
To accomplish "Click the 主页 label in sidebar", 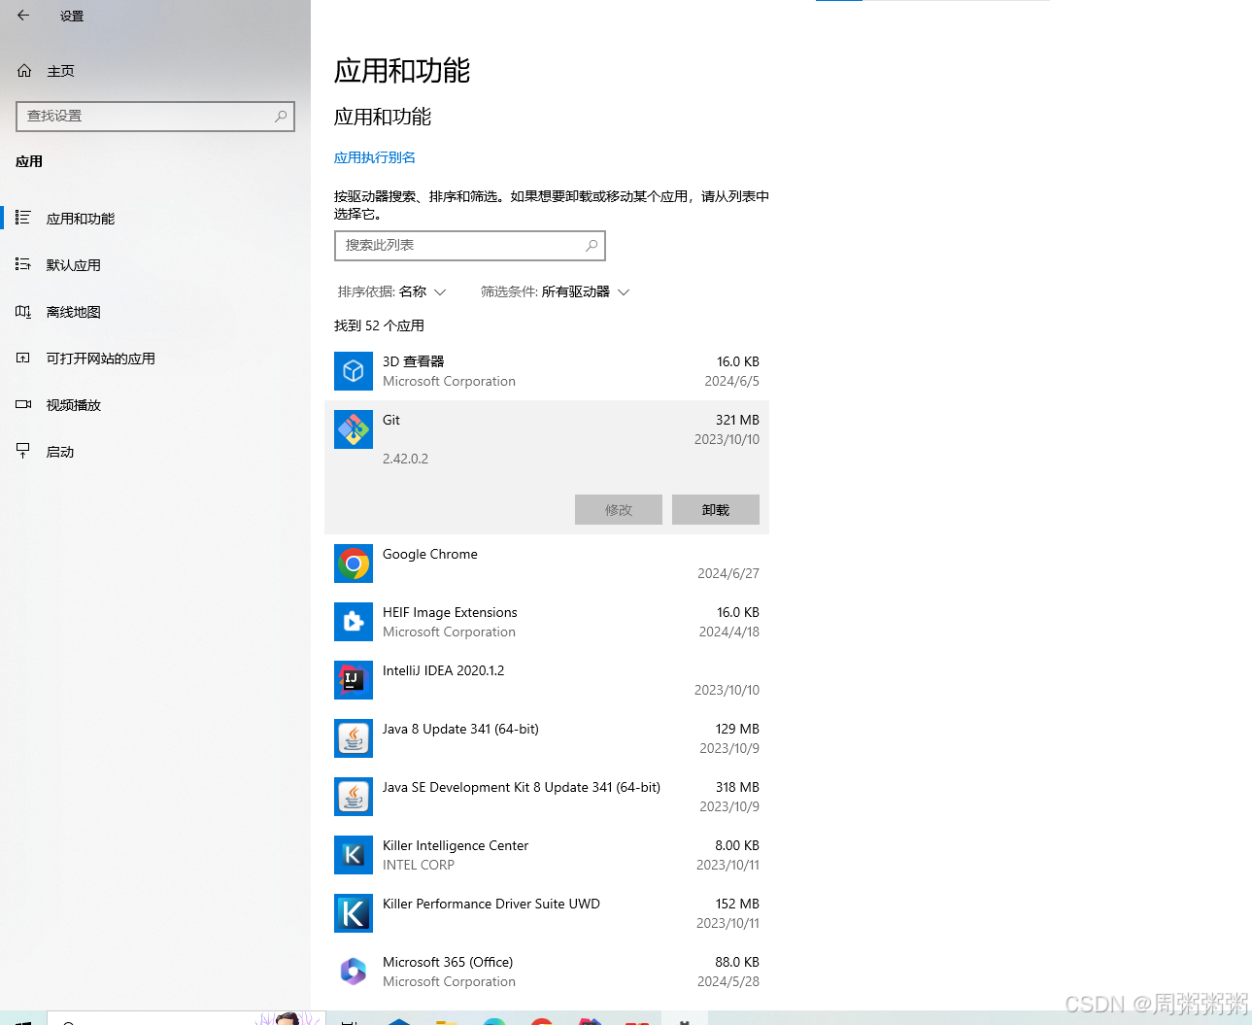I will (x=61, y=71).
